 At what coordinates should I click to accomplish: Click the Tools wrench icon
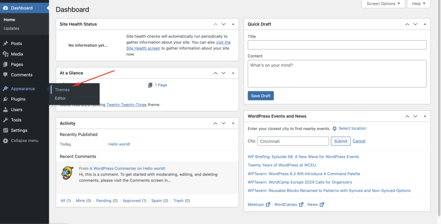coord(5,120)
